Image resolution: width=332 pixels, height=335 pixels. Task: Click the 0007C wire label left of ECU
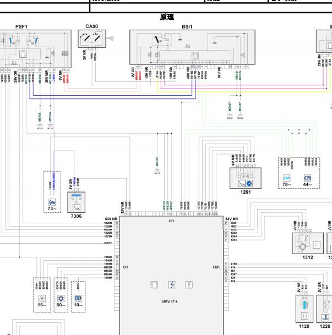108,243
